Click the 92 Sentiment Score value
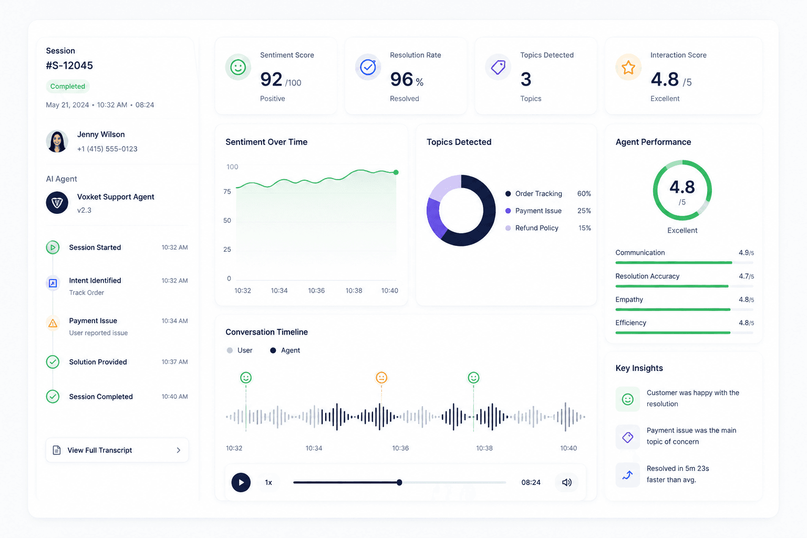This screenshot has height=538, width=807. point(271,79)
